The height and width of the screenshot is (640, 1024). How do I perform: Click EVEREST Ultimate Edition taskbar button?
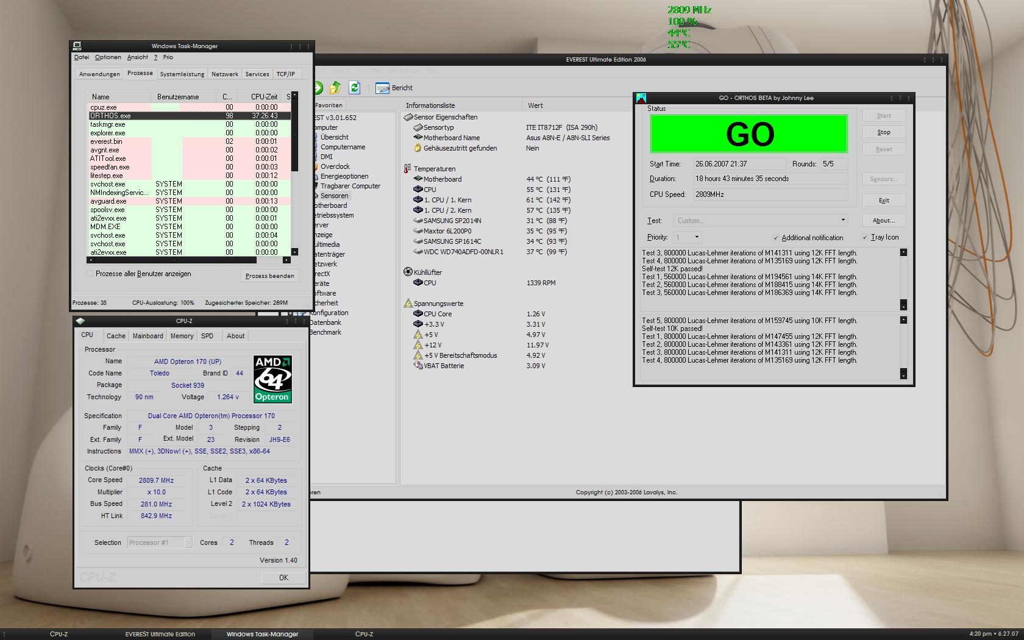160,634
